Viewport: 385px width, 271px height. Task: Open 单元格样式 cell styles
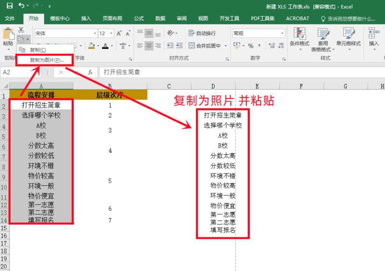pos(348,39)
